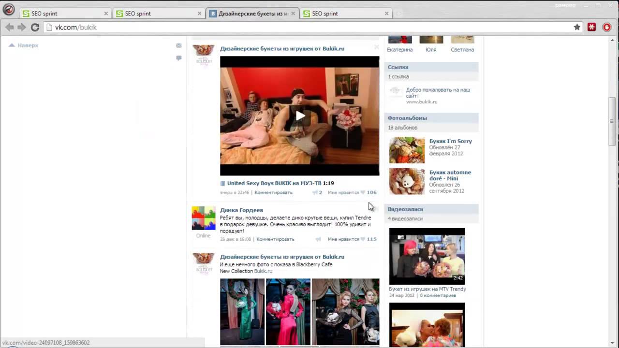The width and height of the screenshot is (619, 348).
Task: Open automne doré album thumbnail
Action: tap(407, 181)
